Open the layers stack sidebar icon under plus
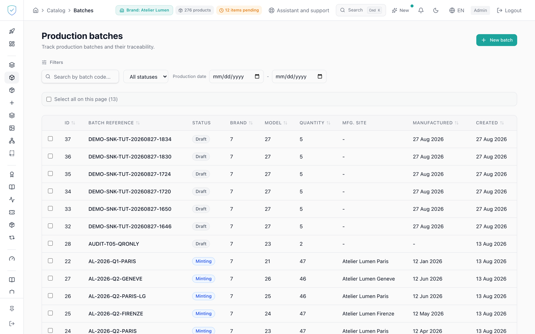Image resolution: width=535 pixels, height=334 pixels. point(12,115)
